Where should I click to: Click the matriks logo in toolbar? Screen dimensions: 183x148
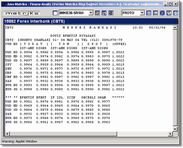22,13
